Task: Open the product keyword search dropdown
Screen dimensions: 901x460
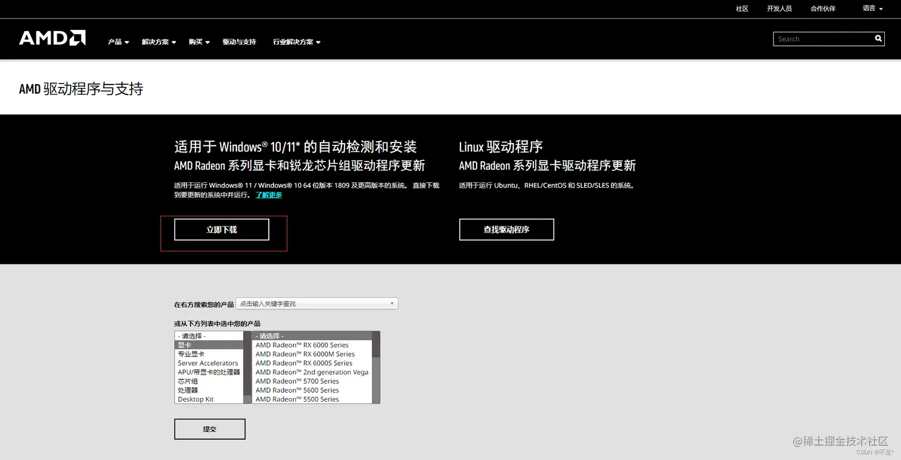Action: coord(317,303)
